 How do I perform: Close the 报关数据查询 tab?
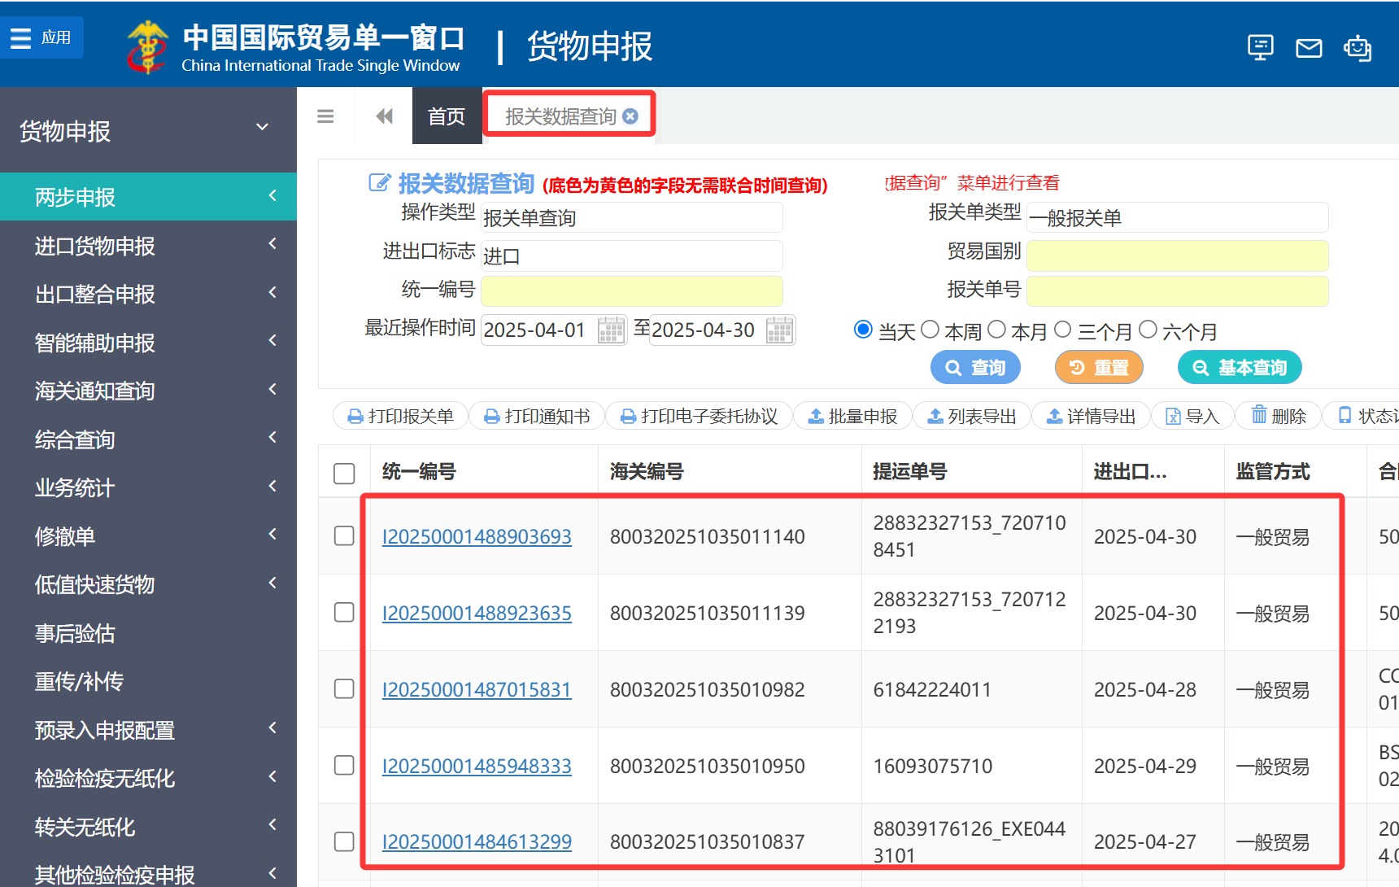(630, 116)
